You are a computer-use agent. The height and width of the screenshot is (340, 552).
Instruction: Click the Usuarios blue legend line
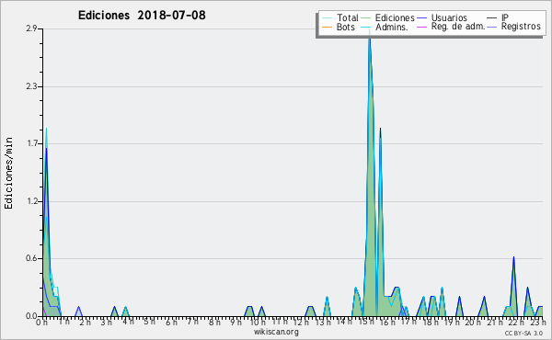tap(421, 18)
